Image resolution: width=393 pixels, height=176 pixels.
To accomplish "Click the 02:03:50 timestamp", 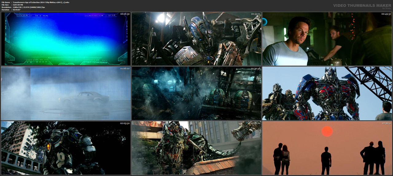I will click(x=125, y=123).
